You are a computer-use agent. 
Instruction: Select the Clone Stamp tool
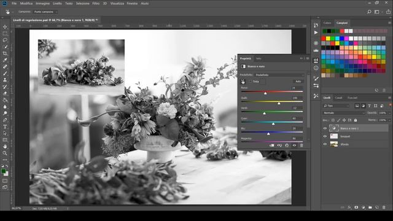pyautogui.click(x=5, y=80)
